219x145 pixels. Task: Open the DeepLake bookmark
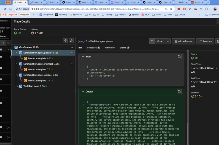point(25,15)
